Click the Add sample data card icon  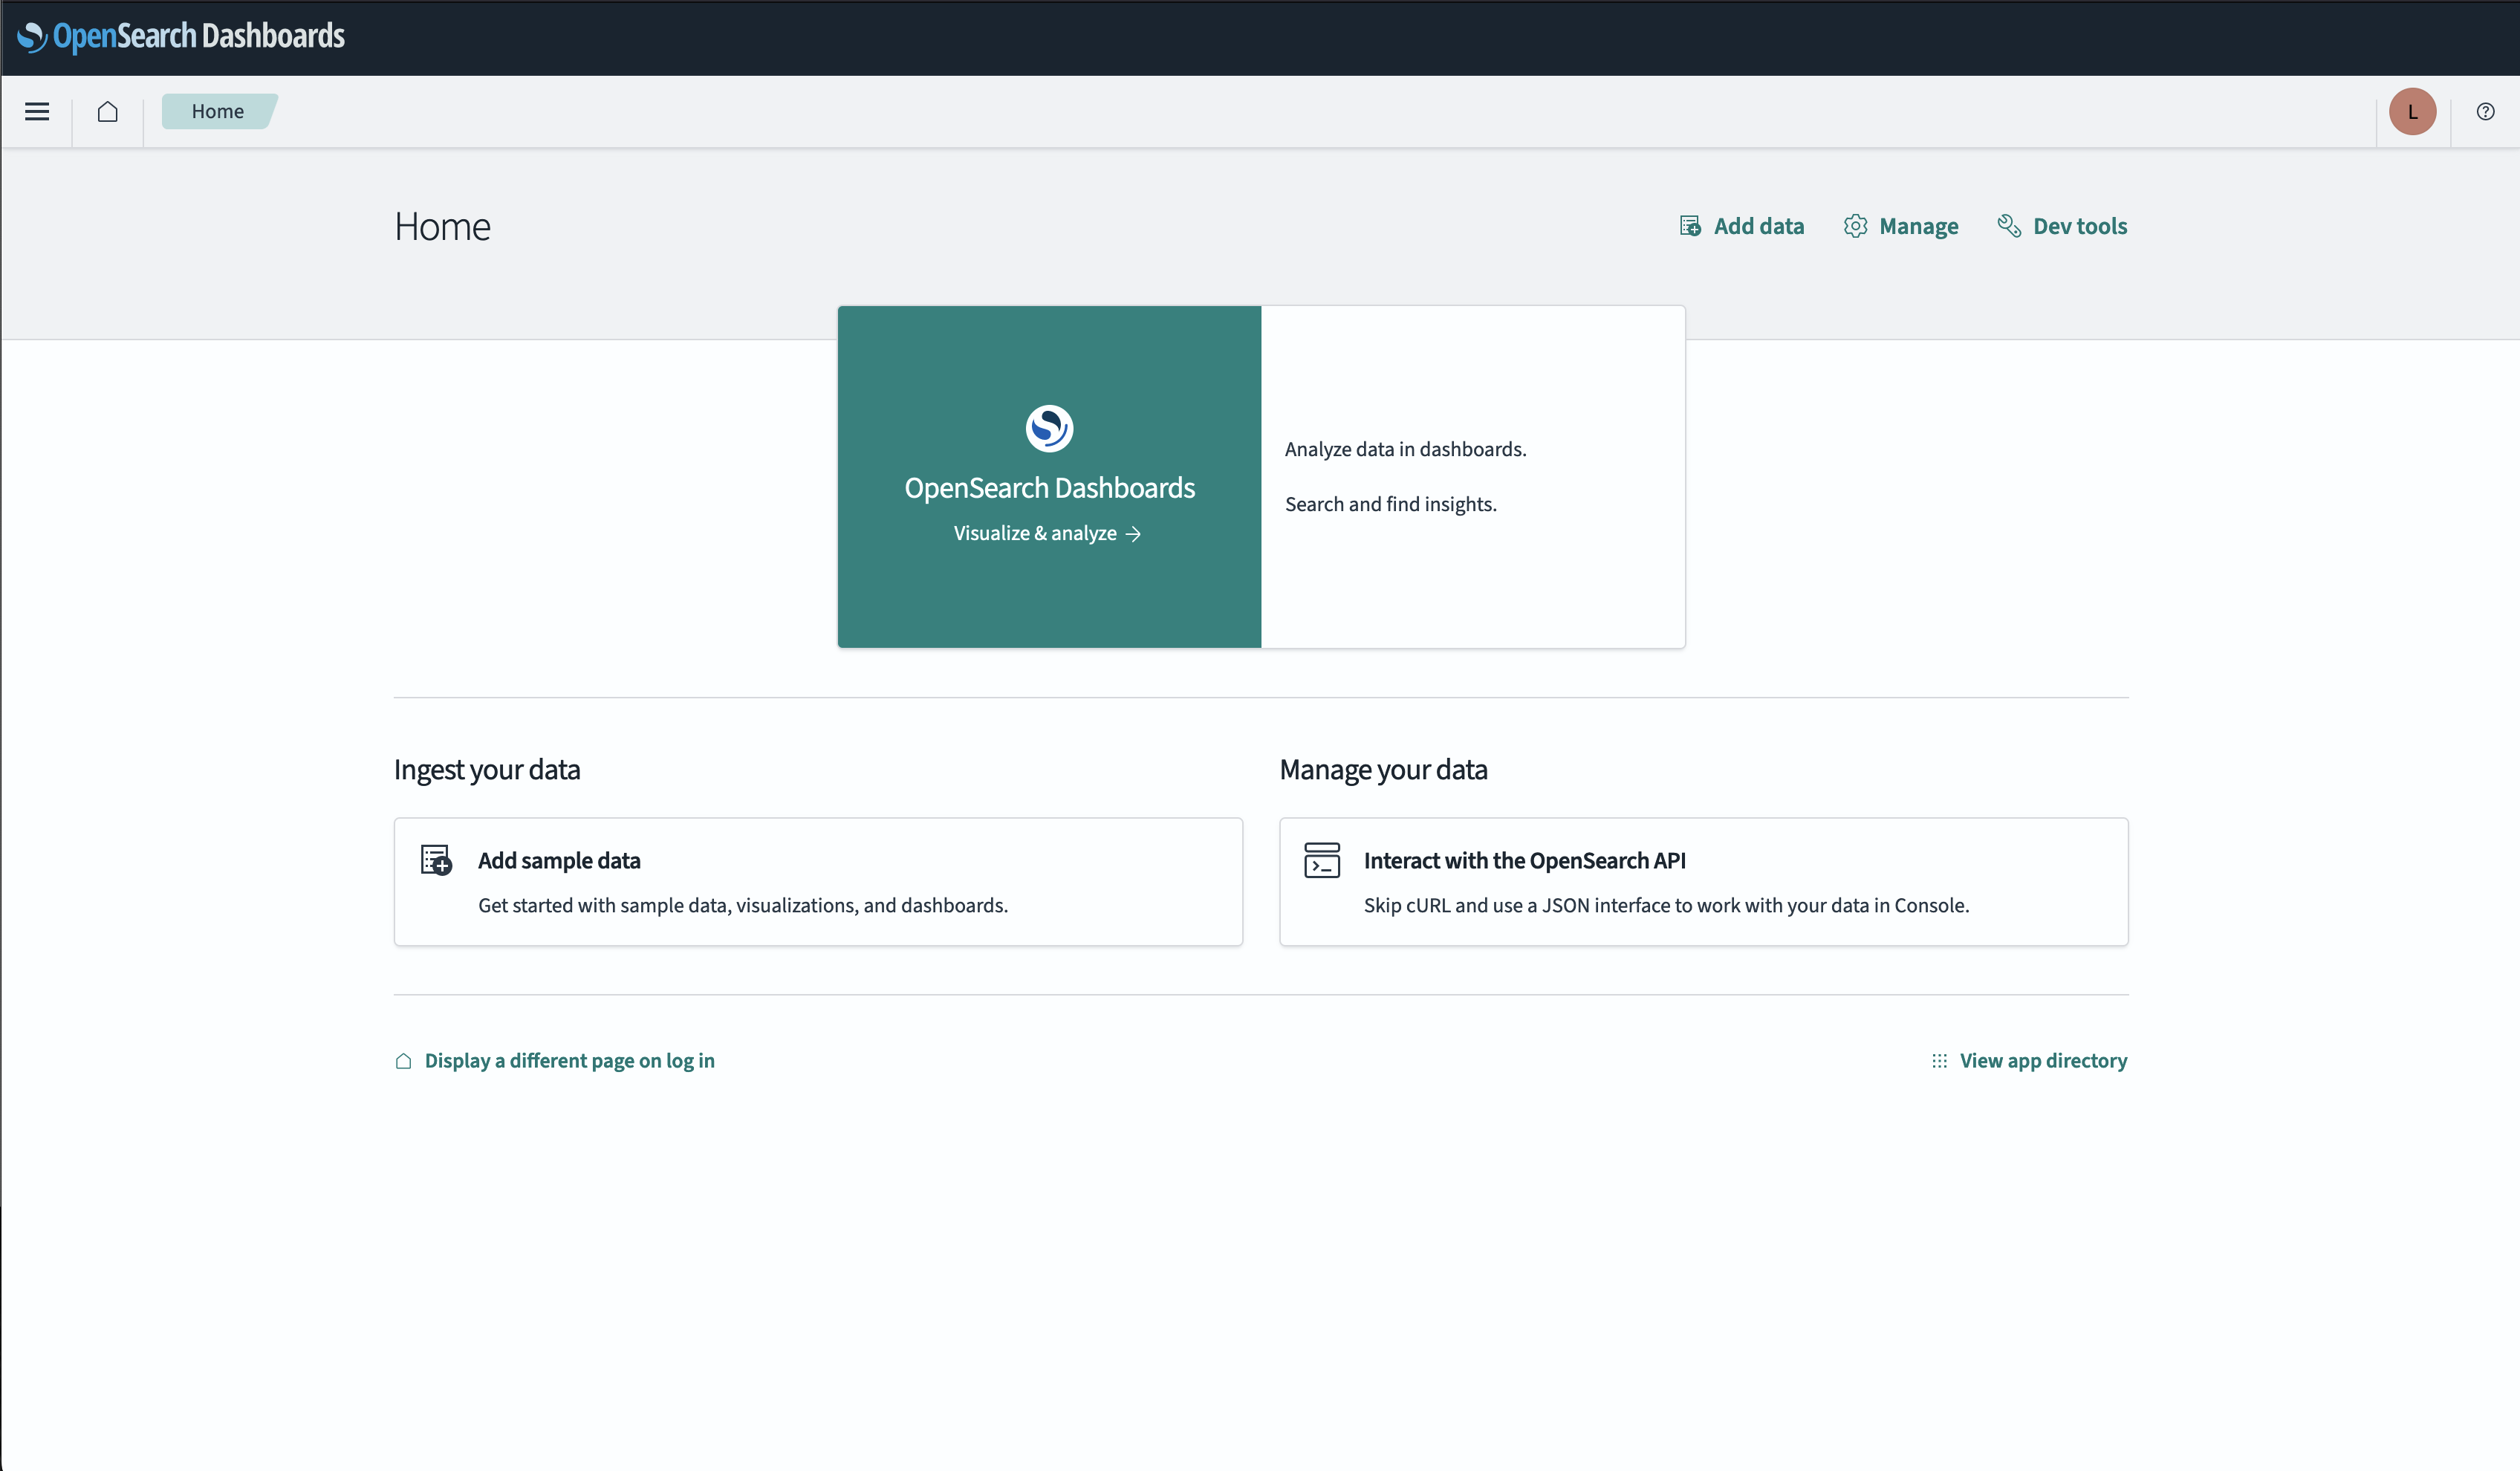coord(436,860)
